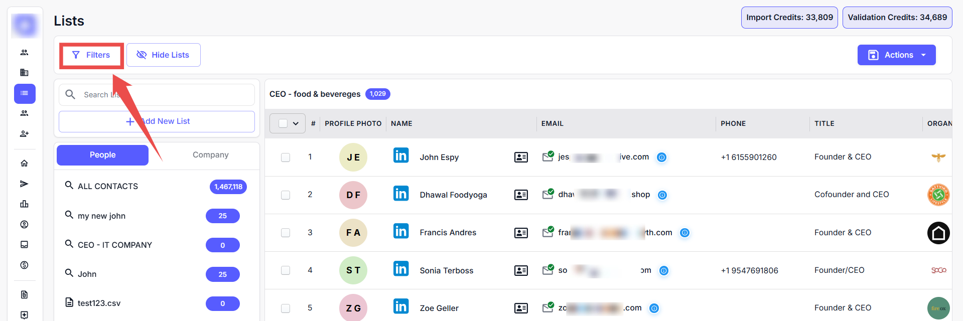Click the info icon beside Sonia Terboss's email
Image resolution: width=963 pixels, height=321 pixels.
pos(663,271)
